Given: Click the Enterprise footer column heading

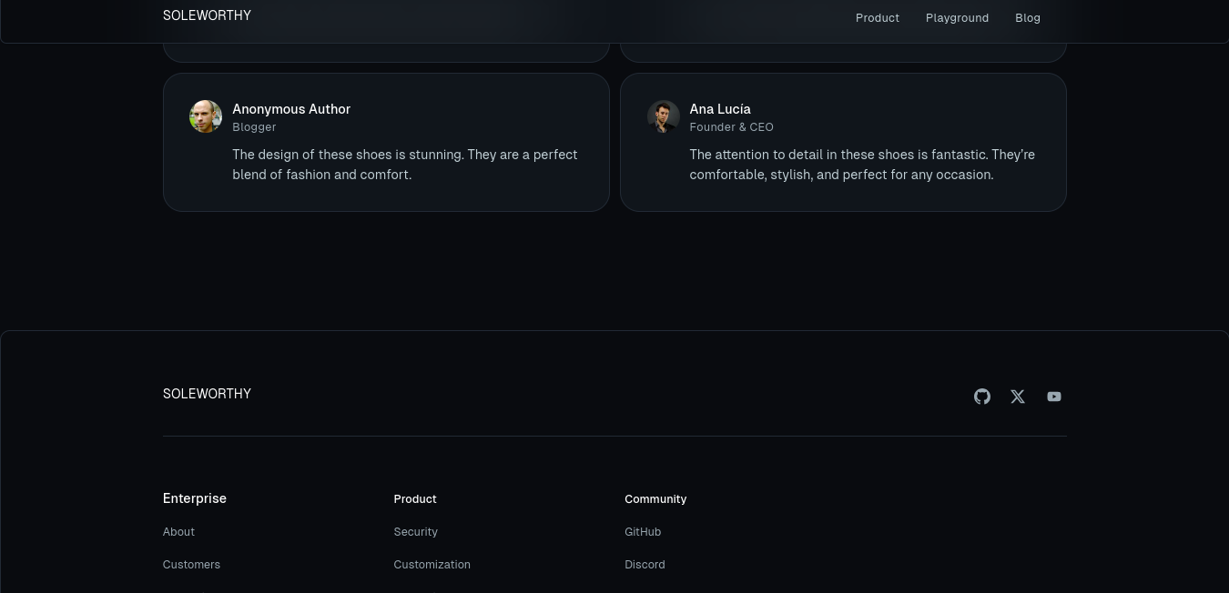Looking at the screenshot, I should (194, 498).
